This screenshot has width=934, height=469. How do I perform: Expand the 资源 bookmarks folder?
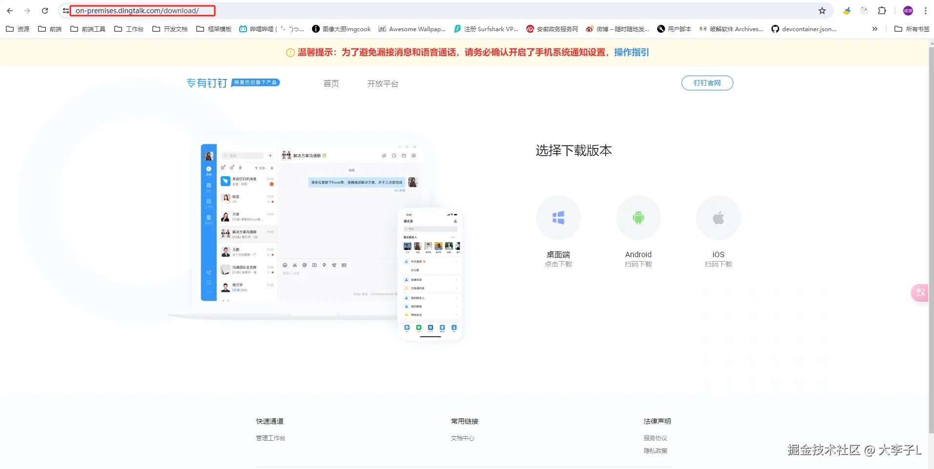(17, 29)
